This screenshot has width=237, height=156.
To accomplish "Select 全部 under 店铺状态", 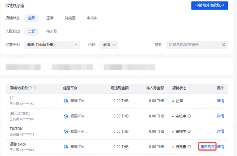I will click(32, 18).
